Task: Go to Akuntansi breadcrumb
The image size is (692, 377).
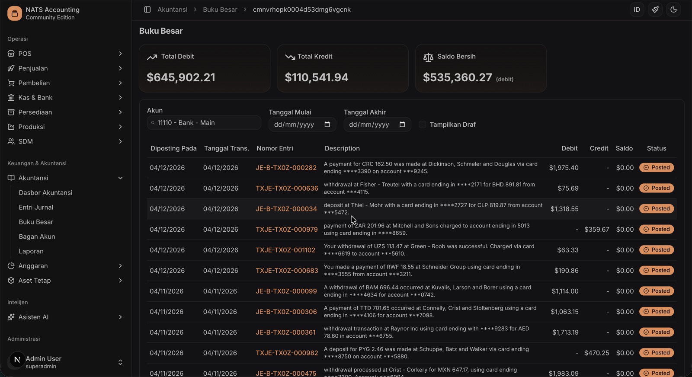Action: coord(172,10)
